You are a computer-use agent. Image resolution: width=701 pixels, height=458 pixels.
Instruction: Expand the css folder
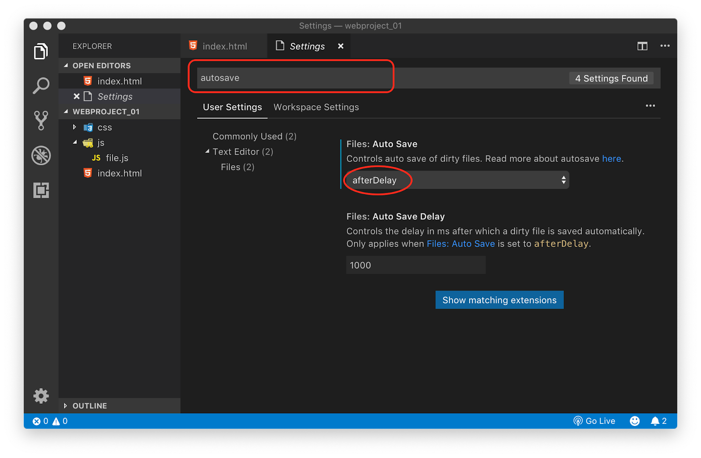[74, 127]
